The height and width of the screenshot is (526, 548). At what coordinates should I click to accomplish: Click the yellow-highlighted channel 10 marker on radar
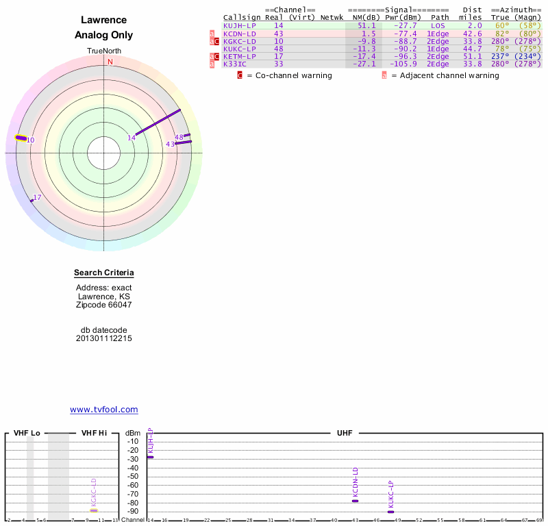tap(21, 138)
